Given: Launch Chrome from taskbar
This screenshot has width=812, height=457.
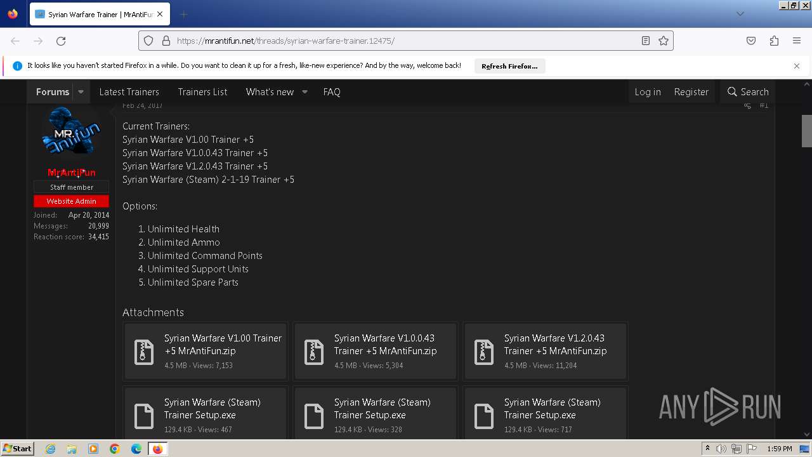Looking at the screenshot, I should [x=115, y=449].
